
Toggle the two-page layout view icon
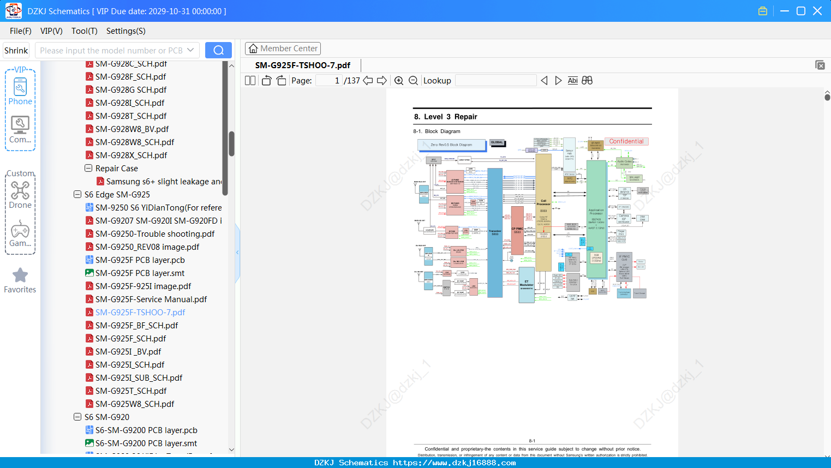pyautogui.click(x=250, y=80)
